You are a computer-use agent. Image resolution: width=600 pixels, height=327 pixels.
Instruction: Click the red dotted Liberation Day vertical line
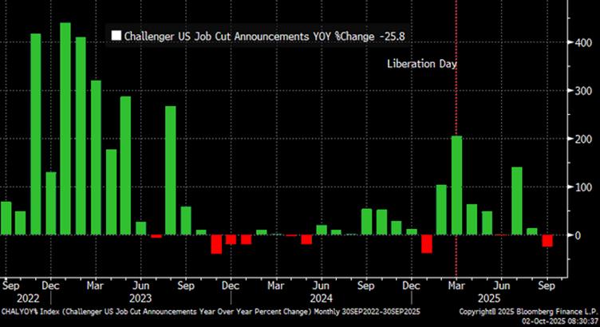coord(456,96)
